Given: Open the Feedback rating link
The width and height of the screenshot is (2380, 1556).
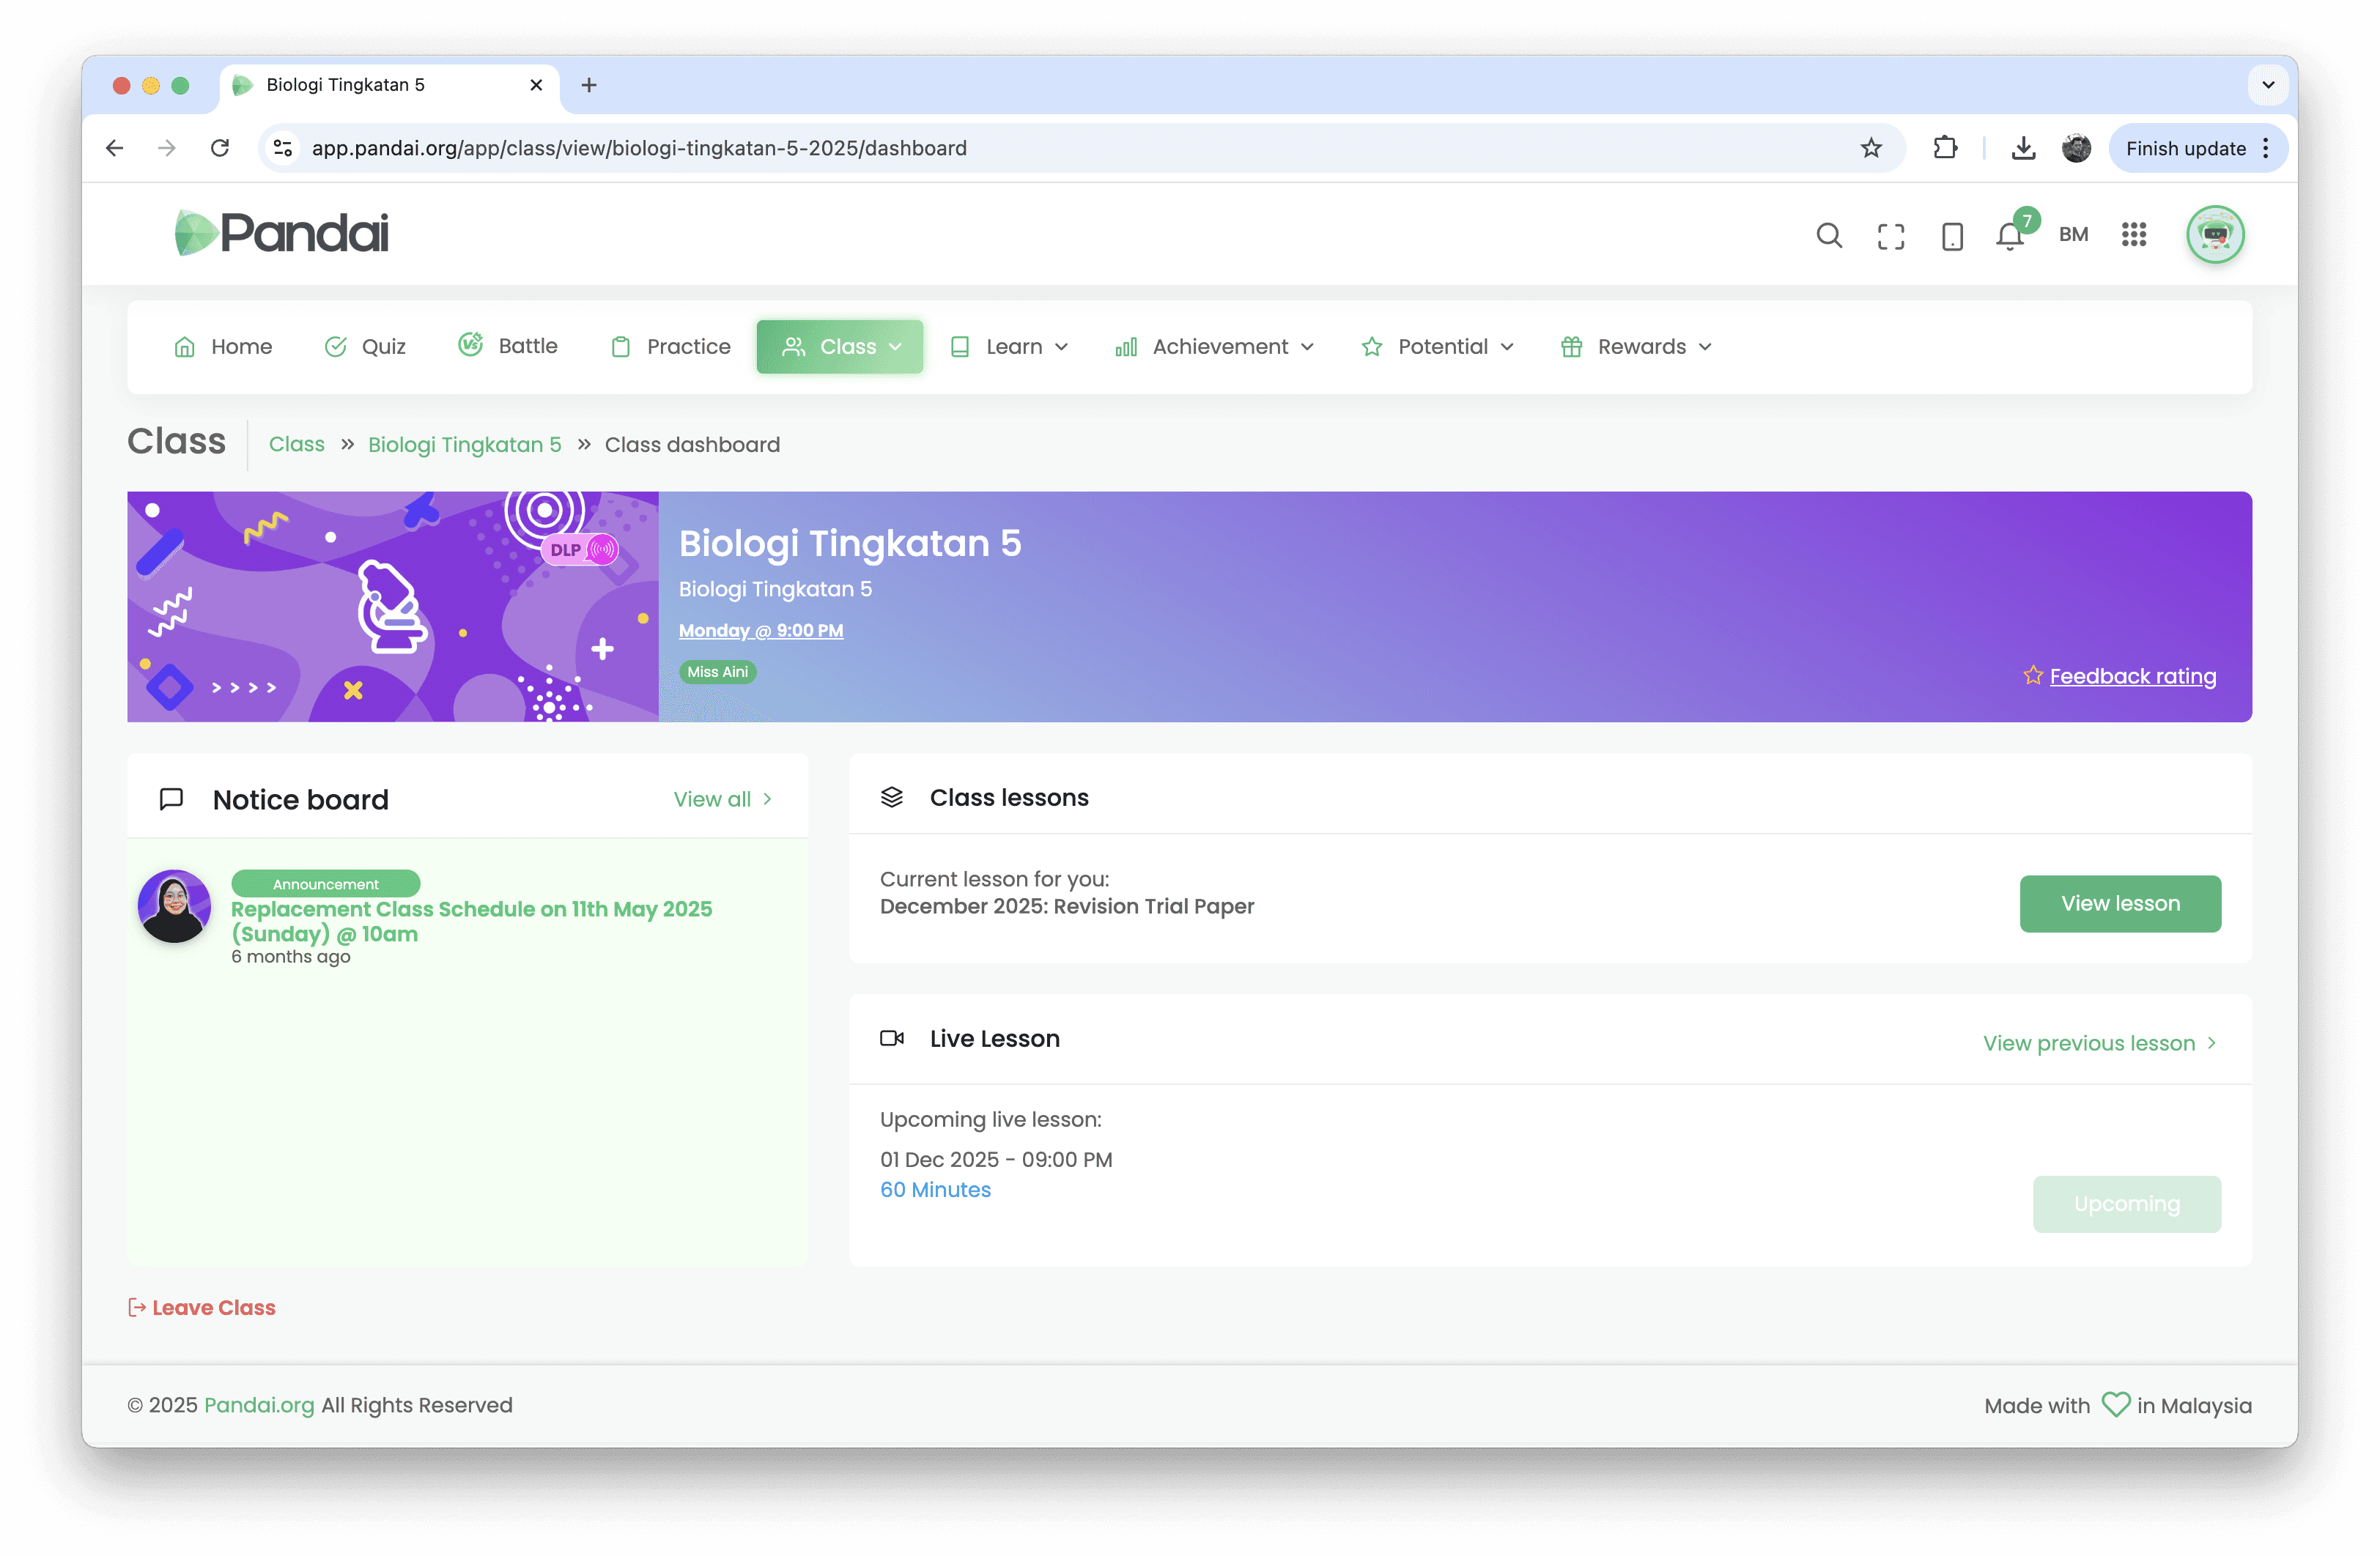Looking at the screenshot, I should [2132, 676].
